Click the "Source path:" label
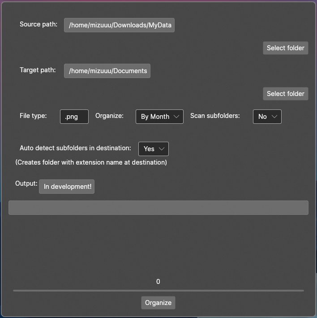317x318 pixels. pos(39,24)
